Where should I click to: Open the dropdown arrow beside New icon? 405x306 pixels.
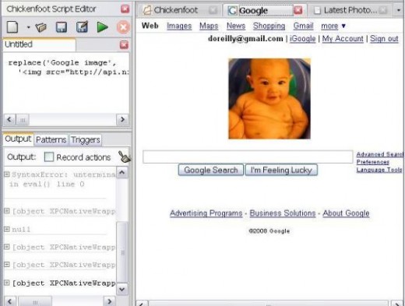click(28, 27)
